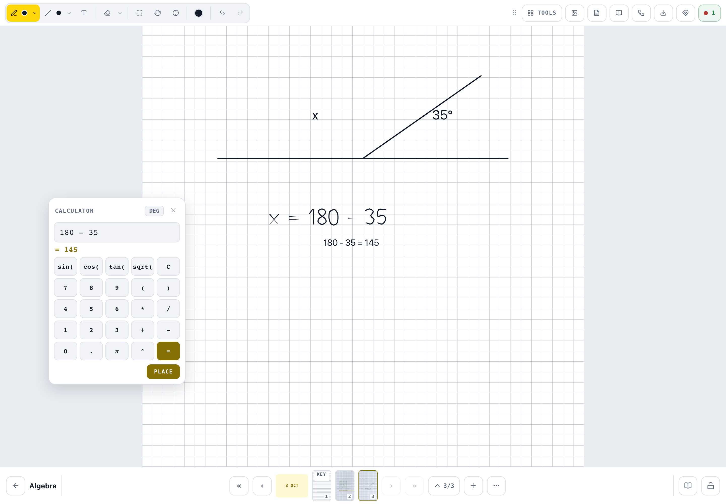The width and height of the screenshot is (726, 504).
Task: Open page thumbnail 3
Action: pos(368,486)
